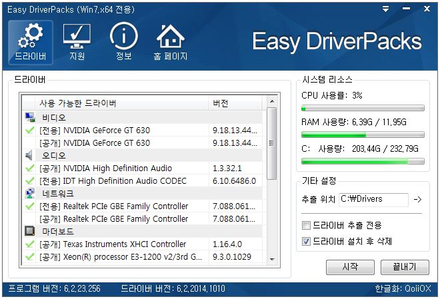Click the 비디오 category monitor icon
This screenshot has height=299, width=440.
click(30, 117)
